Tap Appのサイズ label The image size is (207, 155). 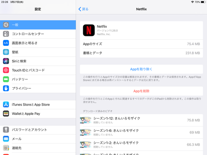[92, 44]
